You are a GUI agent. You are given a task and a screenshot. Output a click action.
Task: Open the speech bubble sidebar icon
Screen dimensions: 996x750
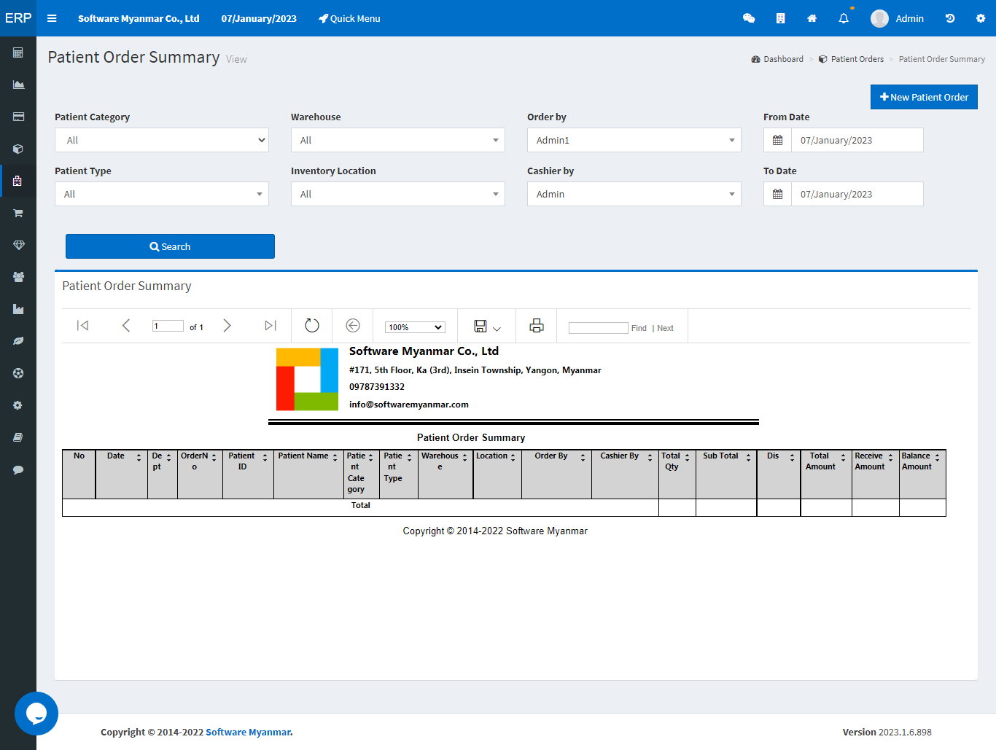18,469
